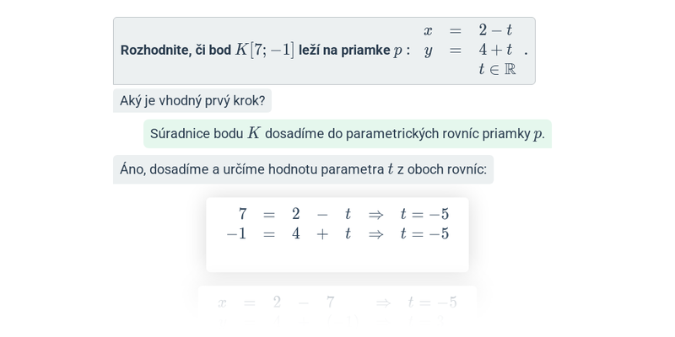Click the equation line 7 = 2 − t
Screen dimensions: 675x337
click(294, 214)
